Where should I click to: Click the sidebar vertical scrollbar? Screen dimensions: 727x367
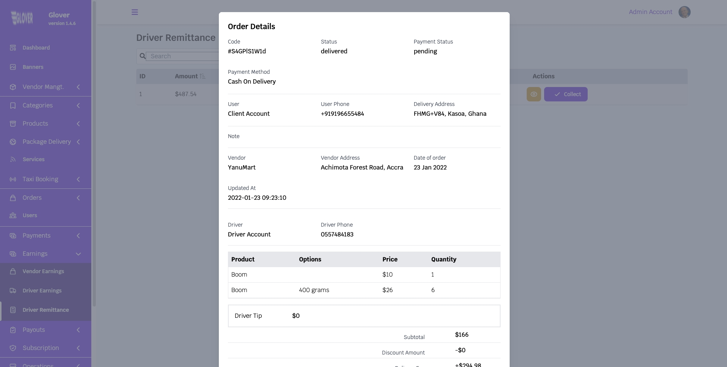click(x=94, y=151)
